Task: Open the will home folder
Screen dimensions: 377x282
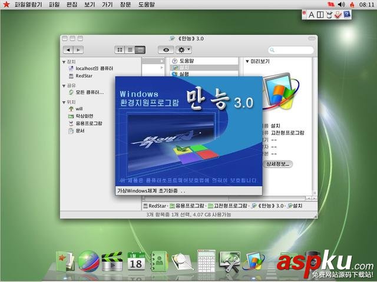Action: pyautogui.click(x=76, y=109)
